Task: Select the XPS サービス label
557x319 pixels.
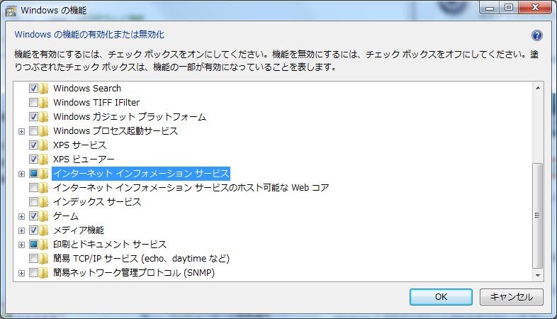Action: (x=79, y=145)
